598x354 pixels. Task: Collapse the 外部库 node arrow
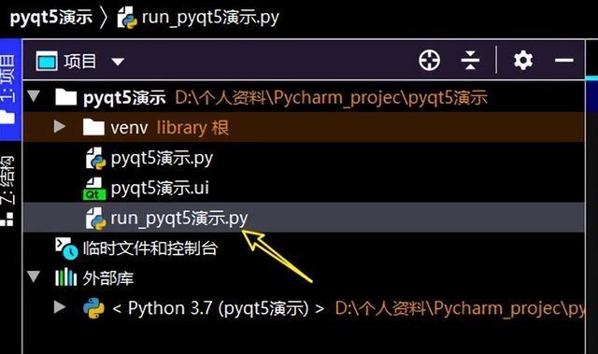[x=34, y=276]
